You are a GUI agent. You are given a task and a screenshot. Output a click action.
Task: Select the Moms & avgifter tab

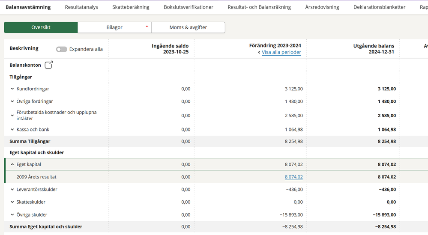coord(188,27)
